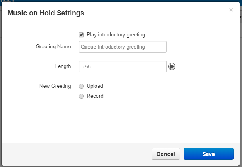Click the dark blue page header strip behind the dialog
242x167 pixels.
click(121, 1)
